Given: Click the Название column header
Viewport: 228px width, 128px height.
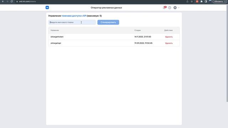Looking at the screenshot, I should click(x=55, y=30).
